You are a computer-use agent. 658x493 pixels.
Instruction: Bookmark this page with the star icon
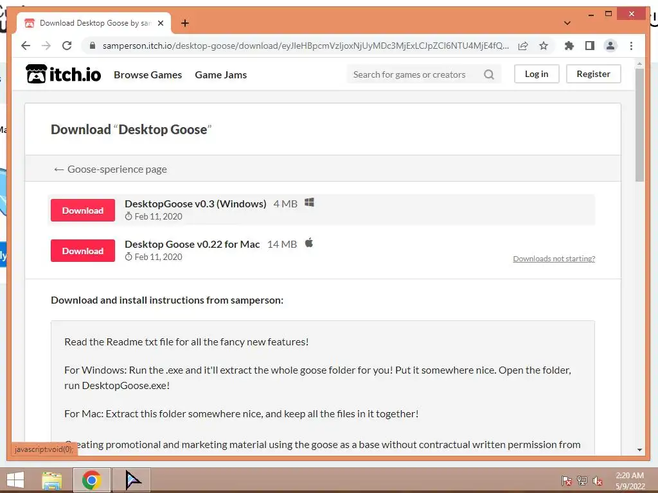544,46
